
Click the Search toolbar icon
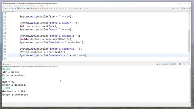pos(47,8)
